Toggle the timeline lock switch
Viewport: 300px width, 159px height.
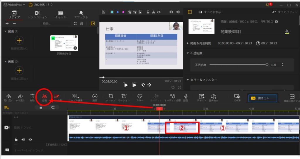pyautogui.click(x=41, y=107)
